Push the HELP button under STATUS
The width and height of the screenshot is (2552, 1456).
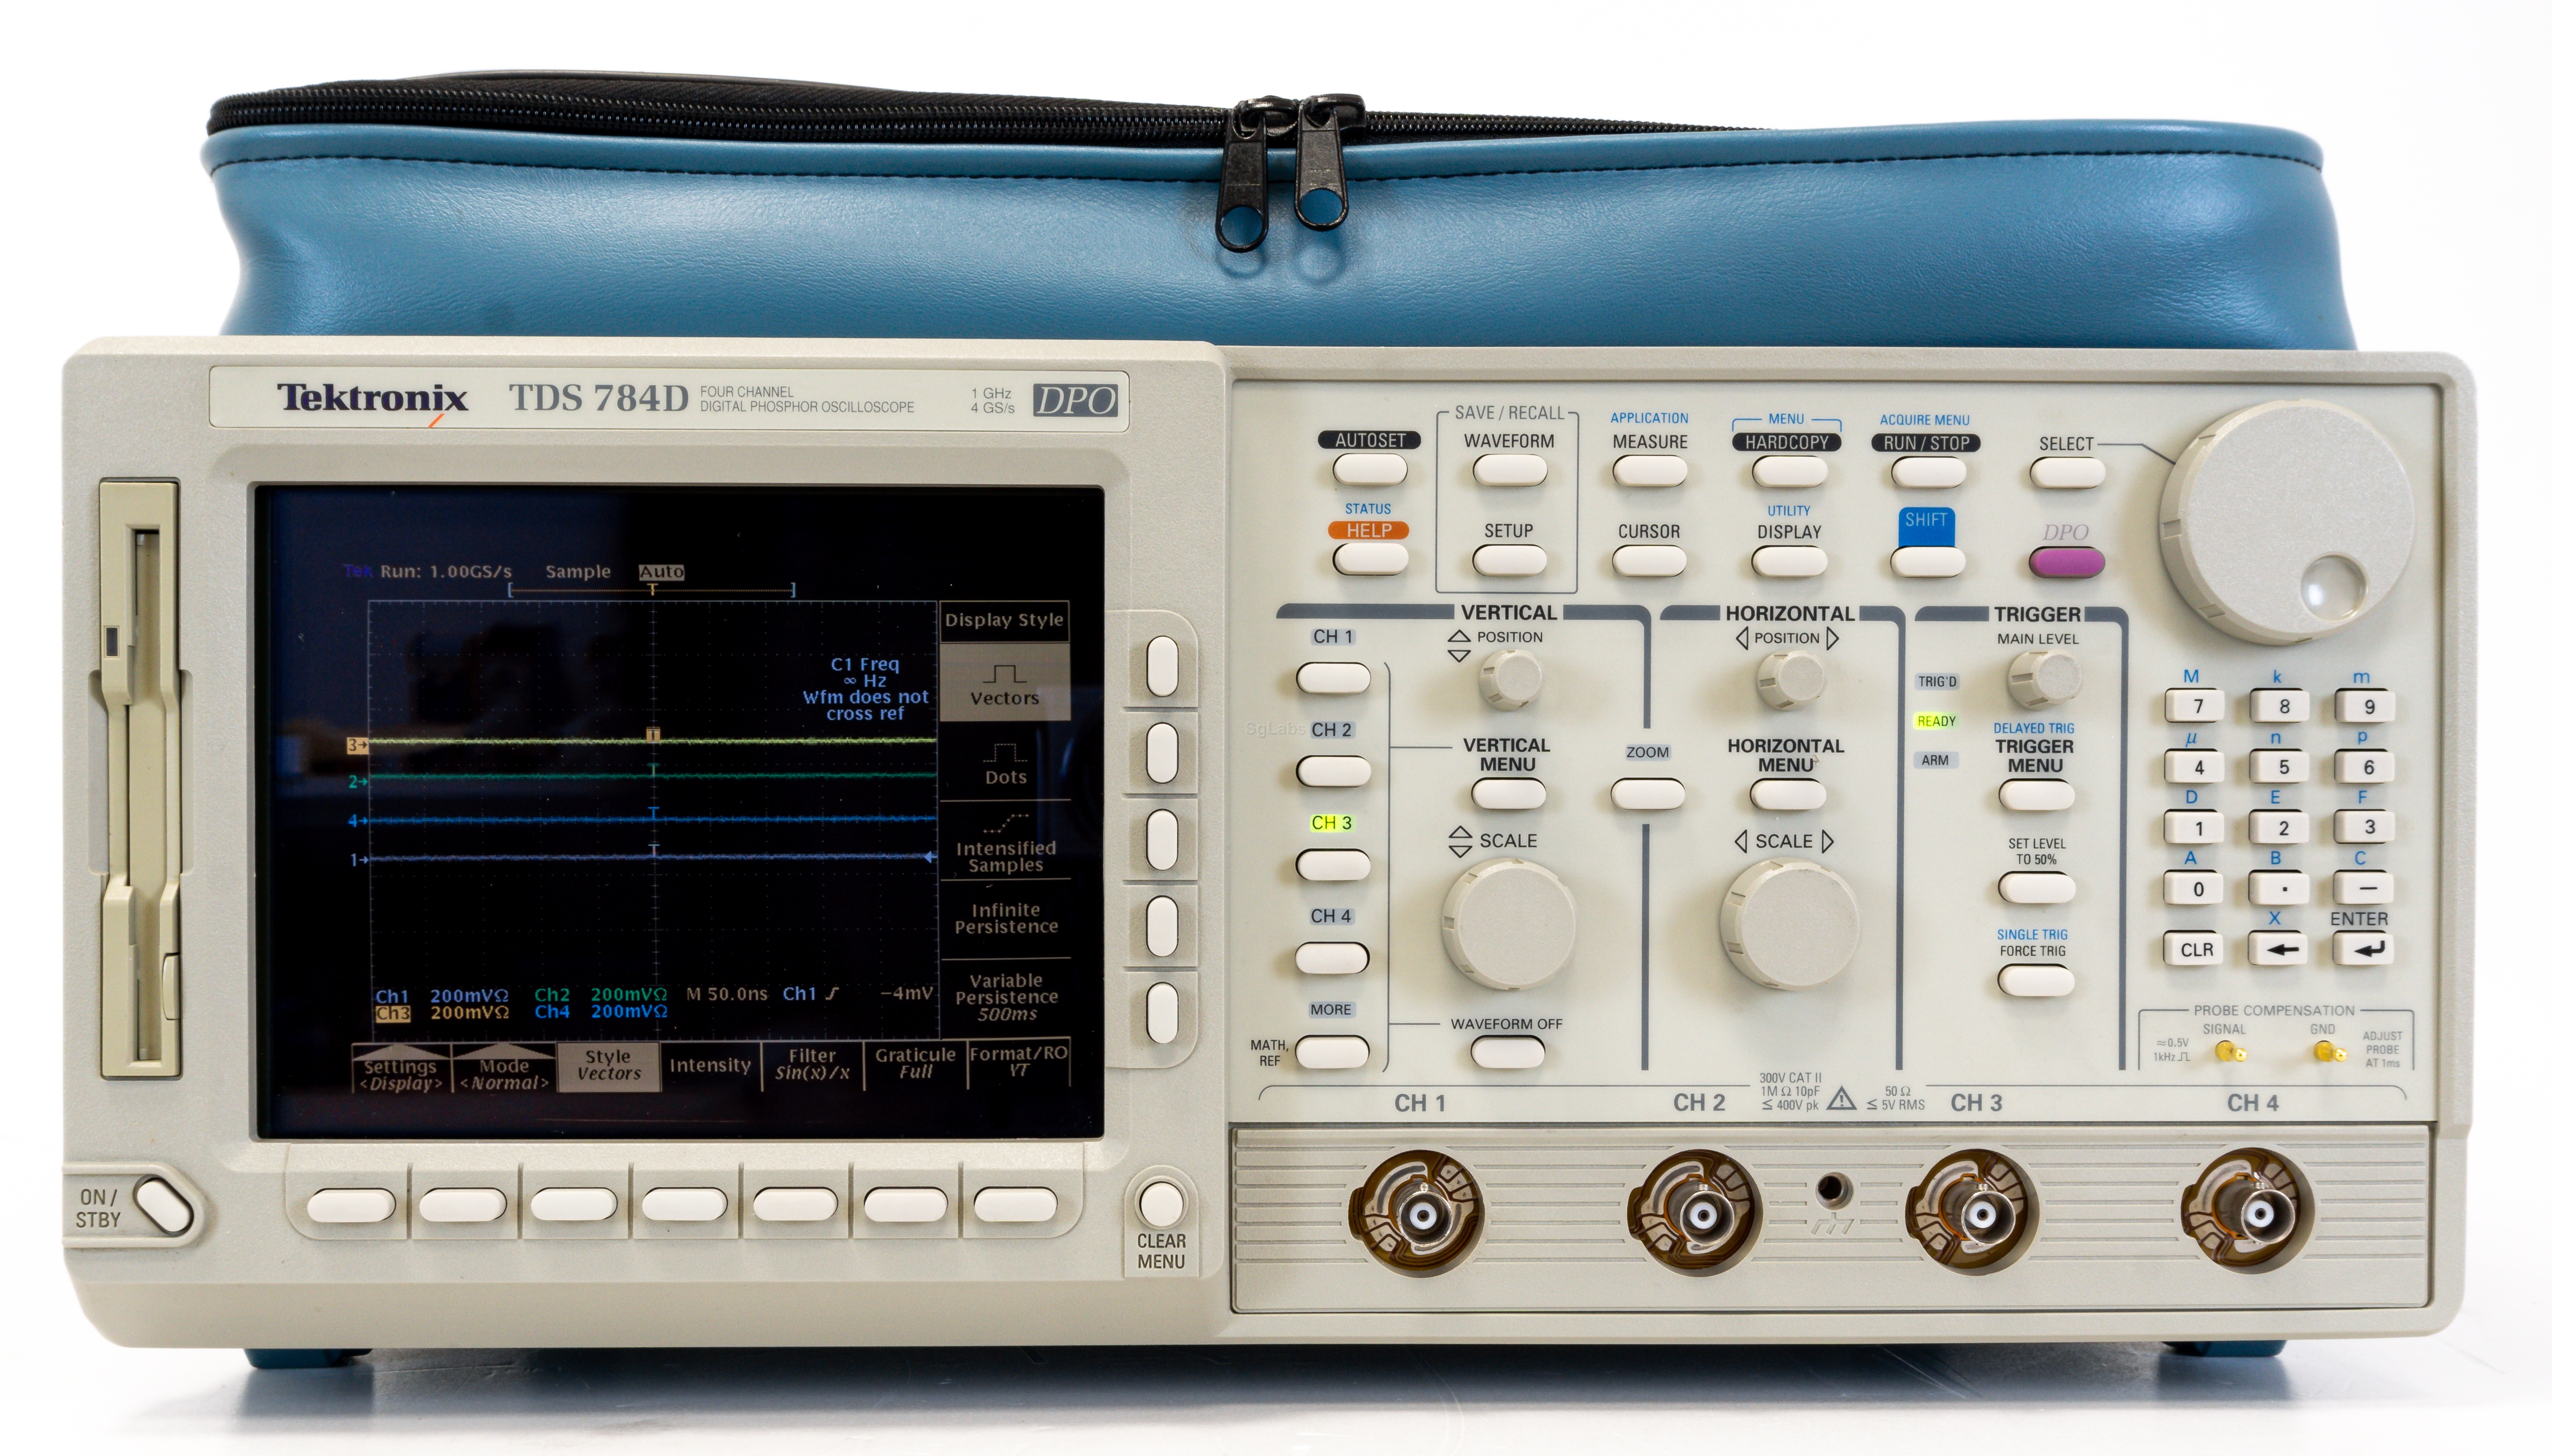(x=1369, y=558)
